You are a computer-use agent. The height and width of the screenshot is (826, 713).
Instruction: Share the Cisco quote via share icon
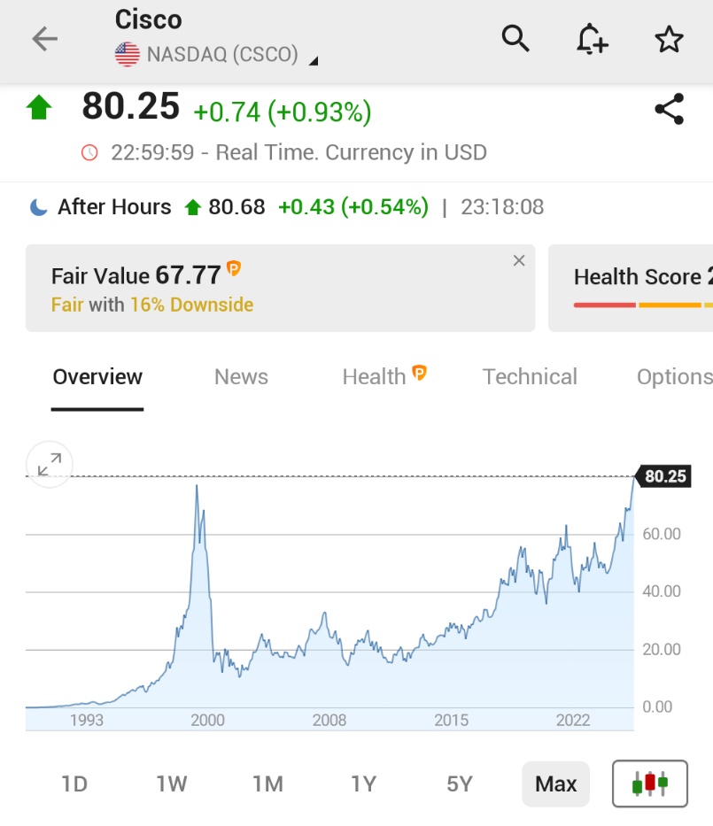click(x=670, y=108)
